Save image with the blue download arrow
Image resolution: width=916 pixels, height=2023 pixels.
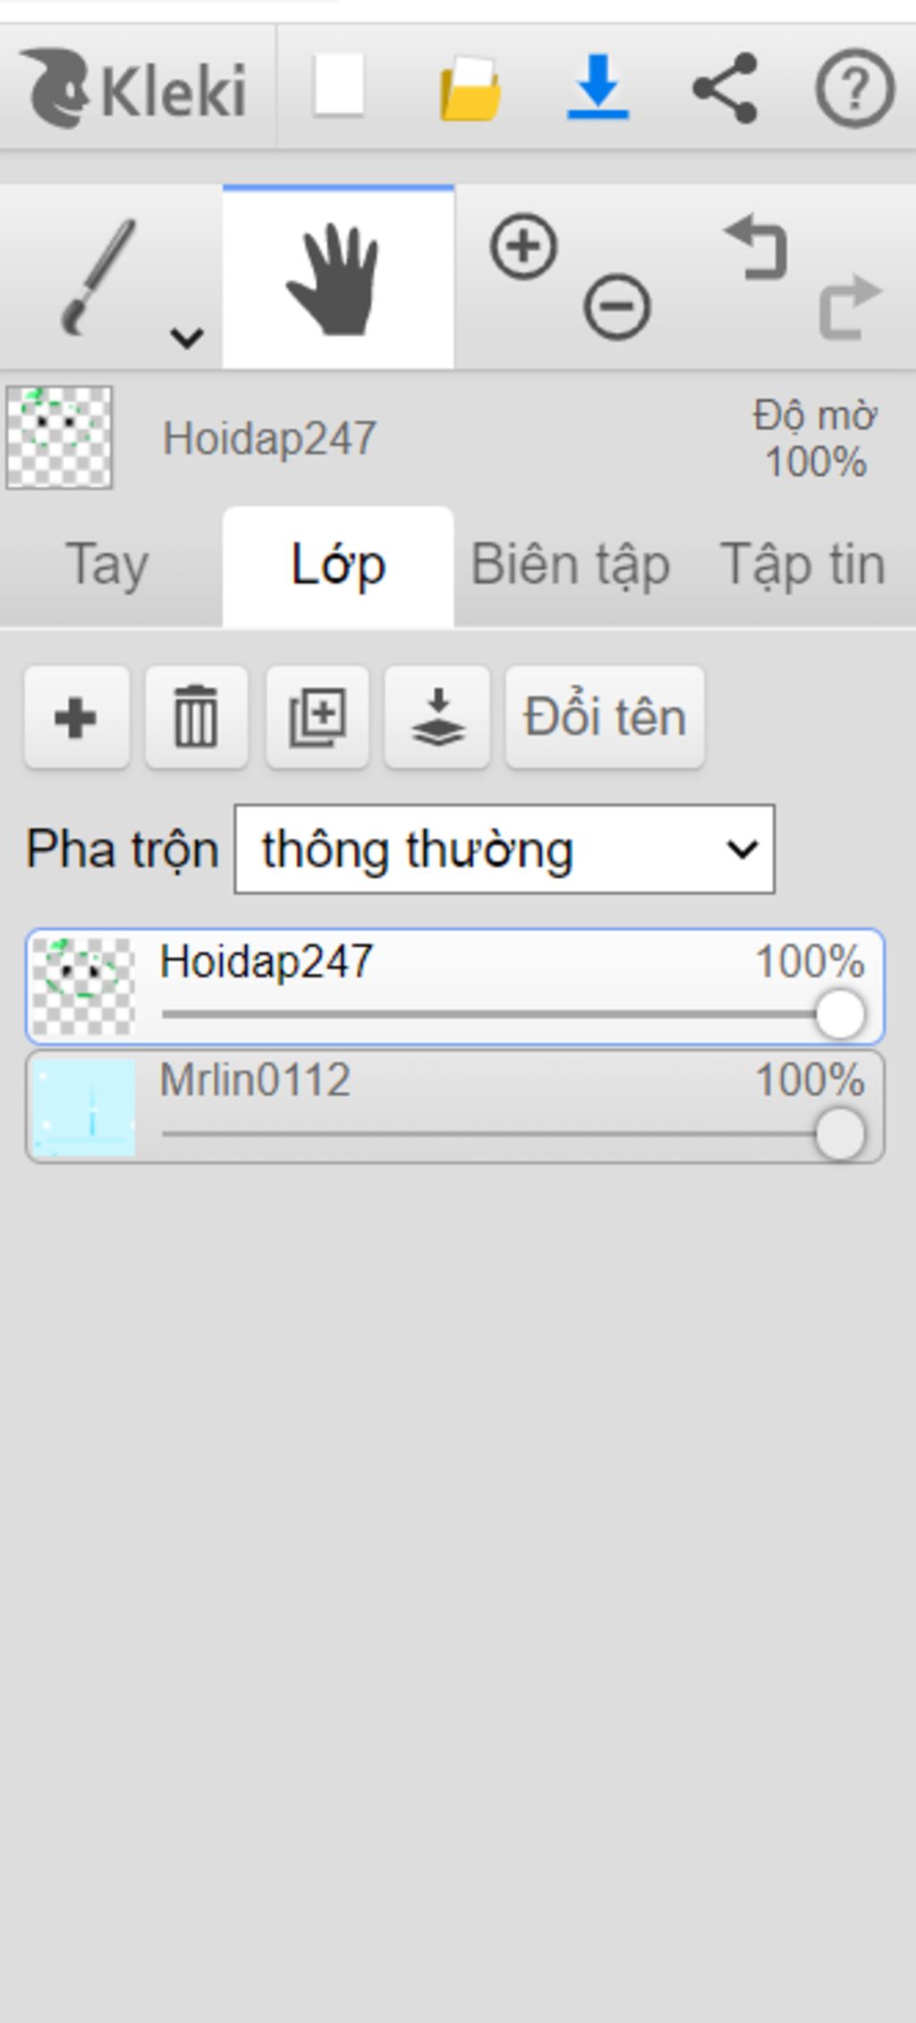point(598,87)
